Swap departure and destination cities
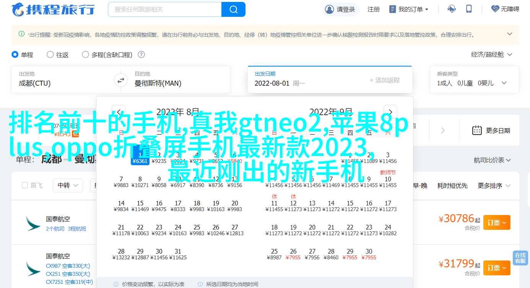 pos(120,80)
